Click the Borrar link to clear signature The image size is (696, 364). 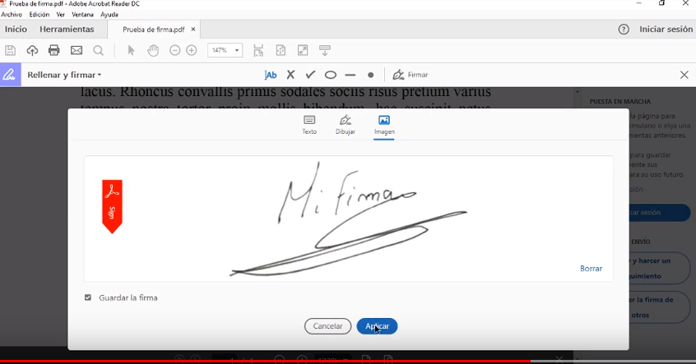pyautogui.click(x=591, y=269)
